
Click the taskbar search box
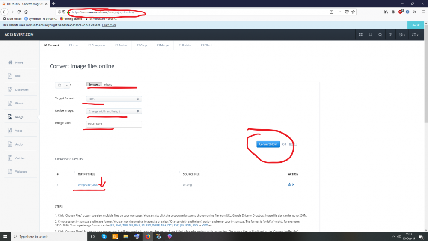tap(49, 237)
